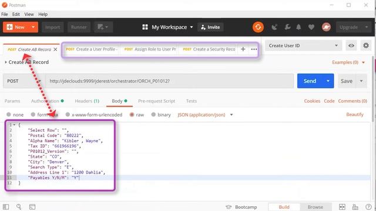Open the Code link
The image size is (376, 211).
pyautogui.click(x=329, y=101)
